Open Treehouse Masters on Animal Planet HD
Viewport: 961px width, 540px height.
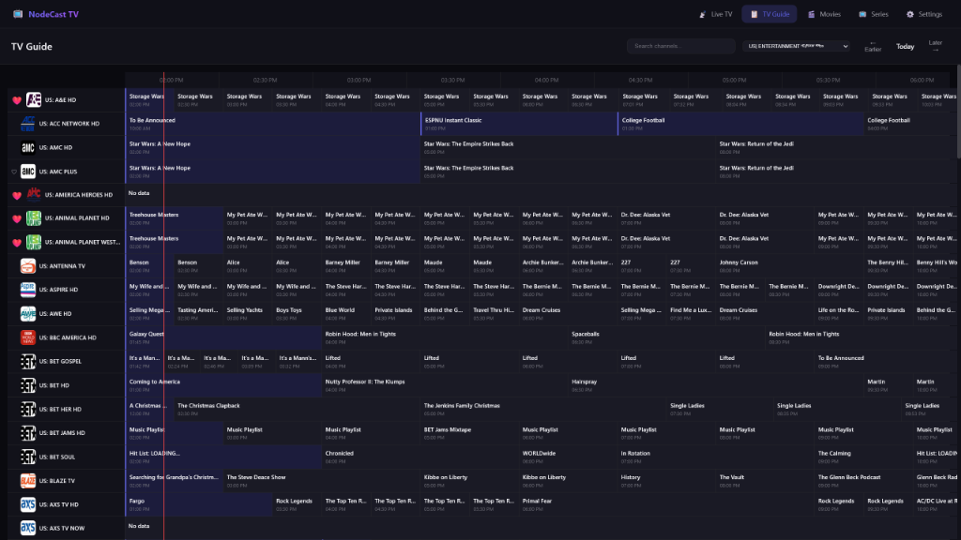[x=175, y=217]
